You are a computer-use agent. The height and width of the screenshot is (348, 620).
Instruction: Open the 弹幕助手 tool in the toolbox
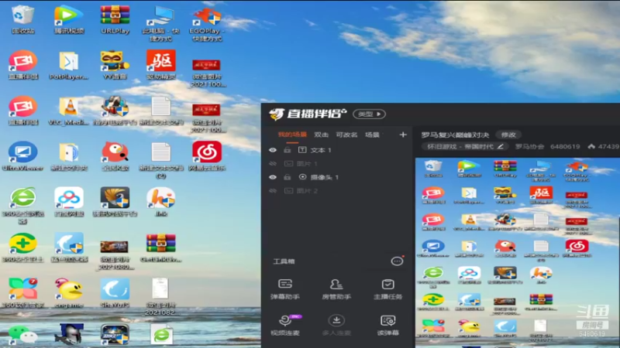(x=285, y=288)
